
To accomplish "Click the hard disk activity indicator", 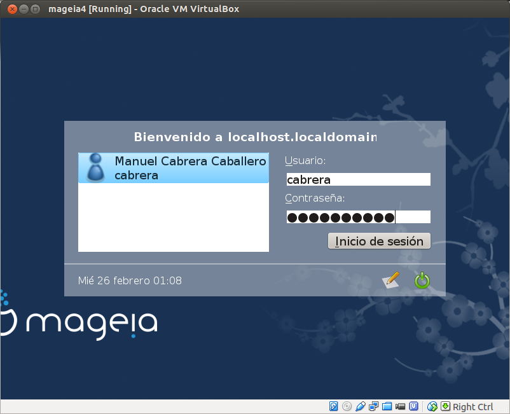I will (x=333, y=406).
